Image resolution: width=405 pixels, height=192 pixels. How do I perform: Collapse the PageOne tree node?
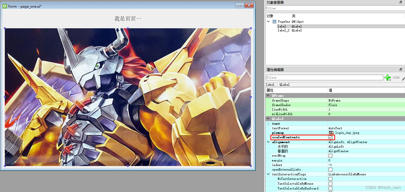click(268, 21)
